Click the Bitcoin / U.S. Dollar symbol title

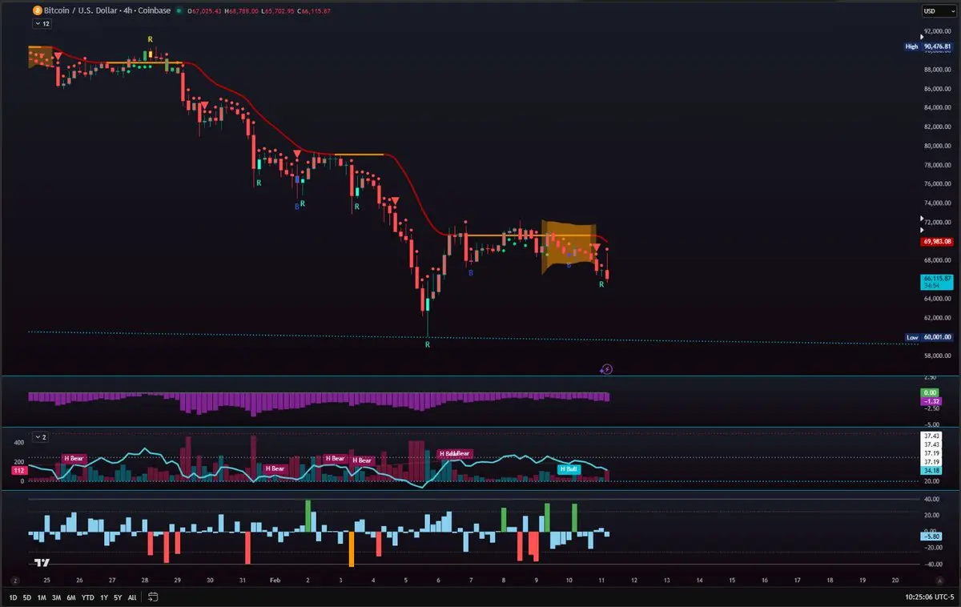coord(108,11)
